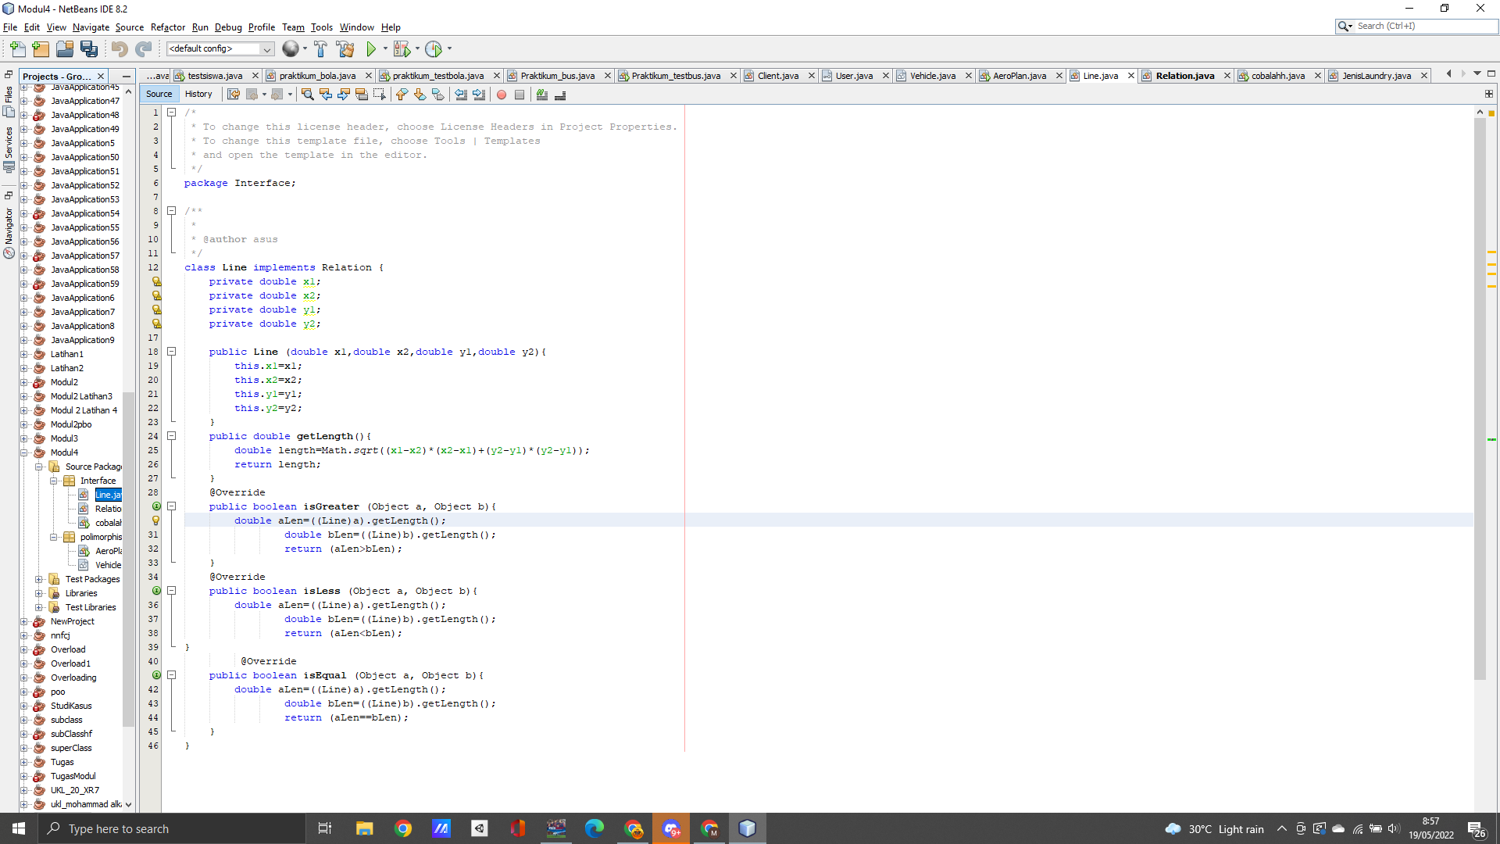This screenshot has width=1500, height=844.
Task: Collapse the Modul4 project node
Action: (x=24, y=452)
